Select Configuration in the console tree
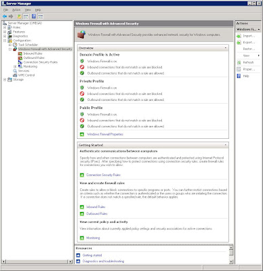263x271 pixels. (x=22, y=41)
